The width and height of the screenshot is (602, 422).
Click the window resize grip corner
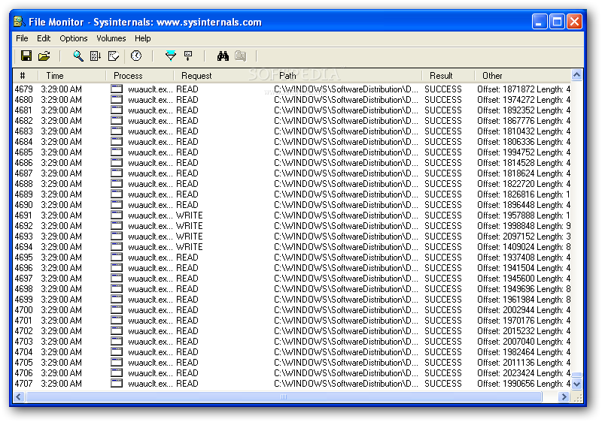click(577, 398)
